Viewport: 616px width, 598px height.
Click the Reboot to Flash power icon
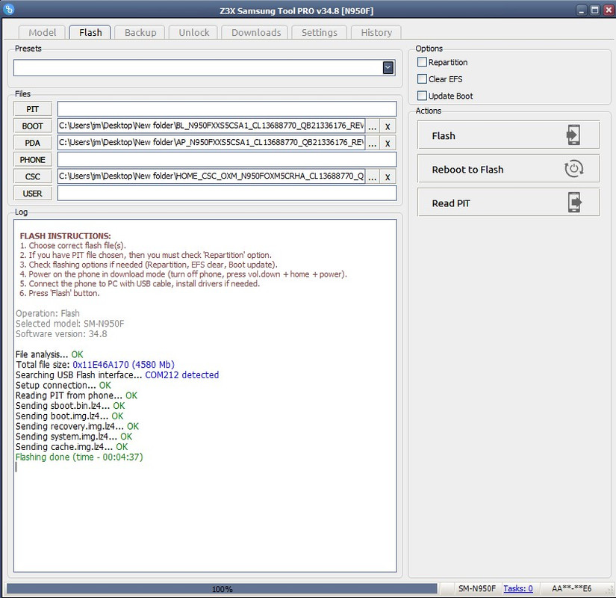pyautogui.click(x=573, y=169)
